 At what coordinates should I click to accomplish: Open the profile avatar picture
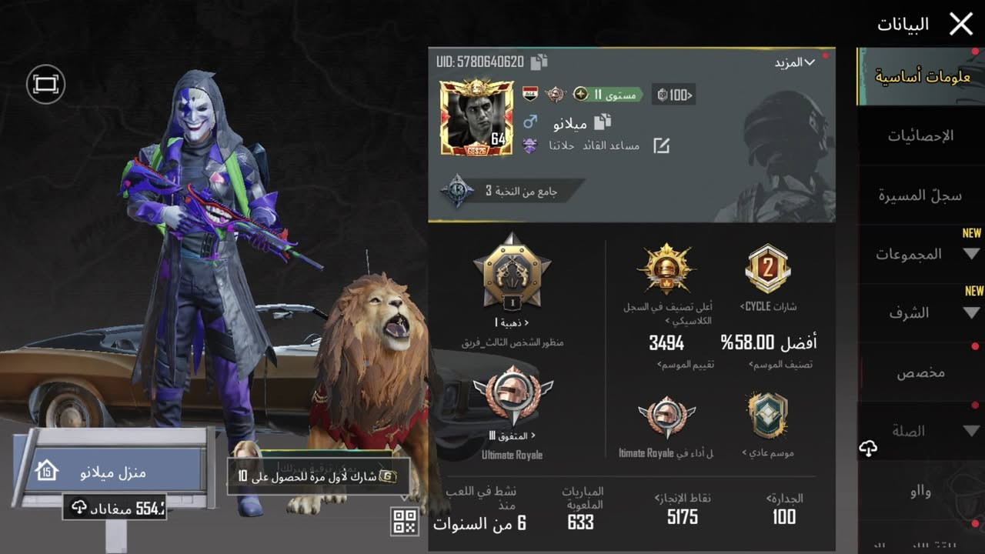pos(477,118)
